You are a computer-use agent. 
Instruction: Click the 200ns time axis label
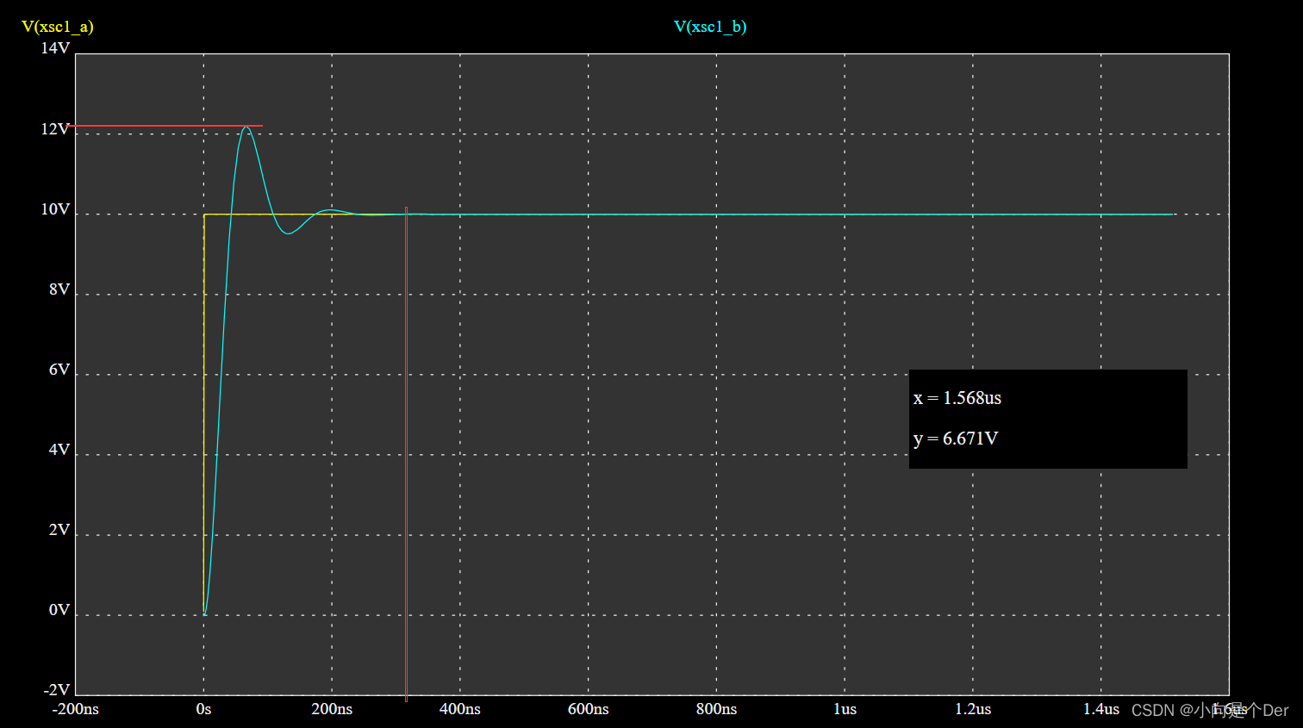coord(332,709)
